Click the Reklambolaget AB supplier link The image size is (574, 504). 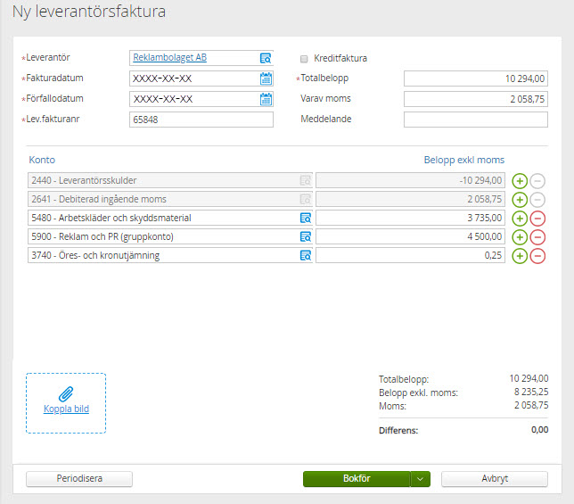[169, 58]
